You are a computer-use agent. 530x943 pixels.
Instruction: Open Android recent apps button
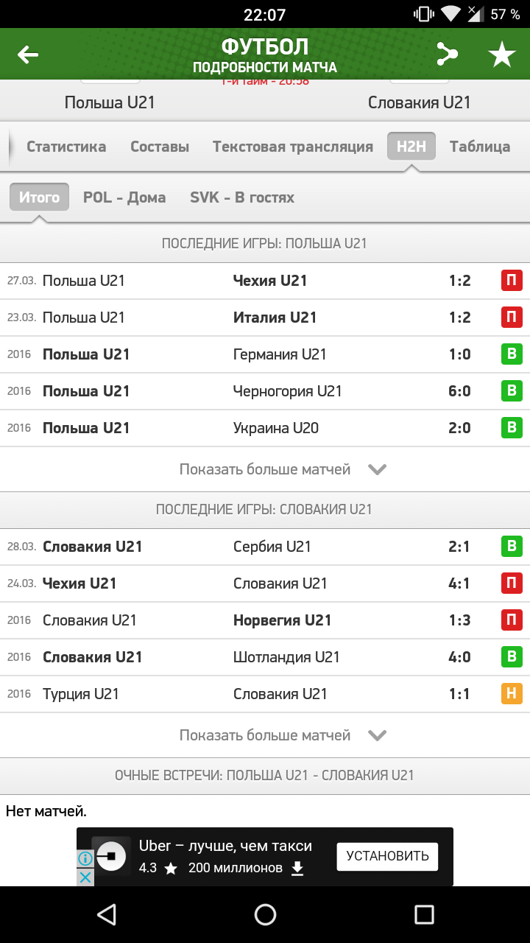pyautogui.click(x=424, y=914)
